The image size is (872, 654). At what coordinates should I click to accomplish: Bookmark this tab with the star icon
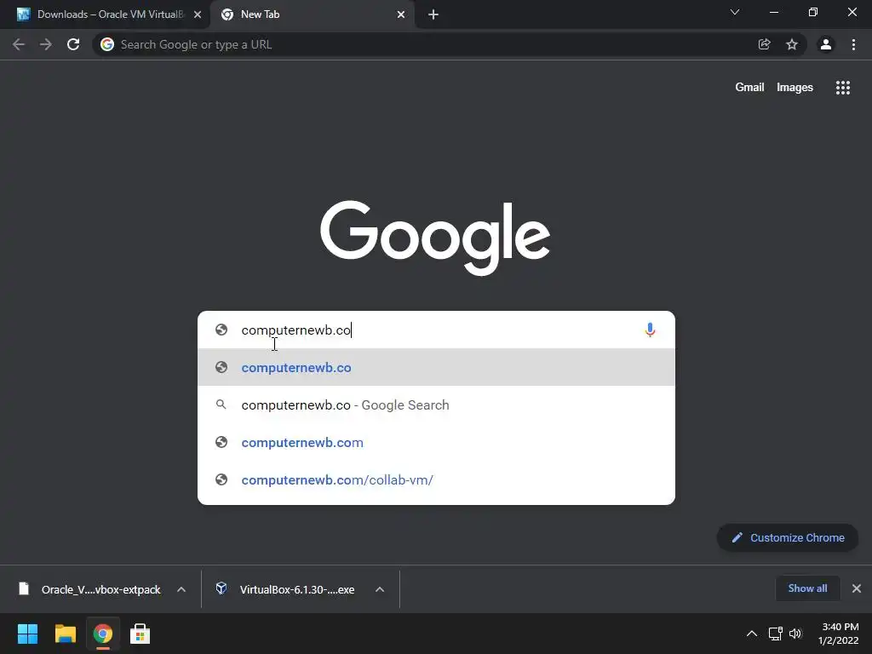[x=792, y=44]
